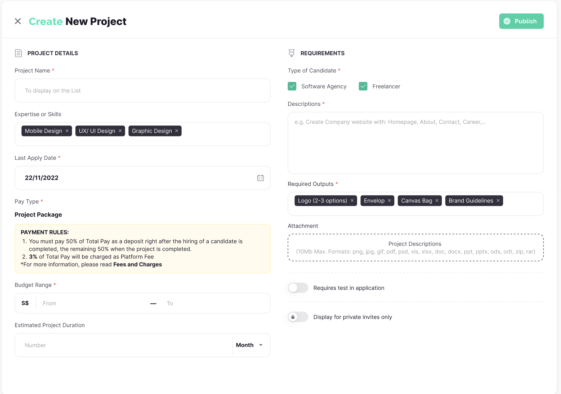The image size is (561, 394).
Task: Click the Project Name input field
Action: tap(142, 90)
